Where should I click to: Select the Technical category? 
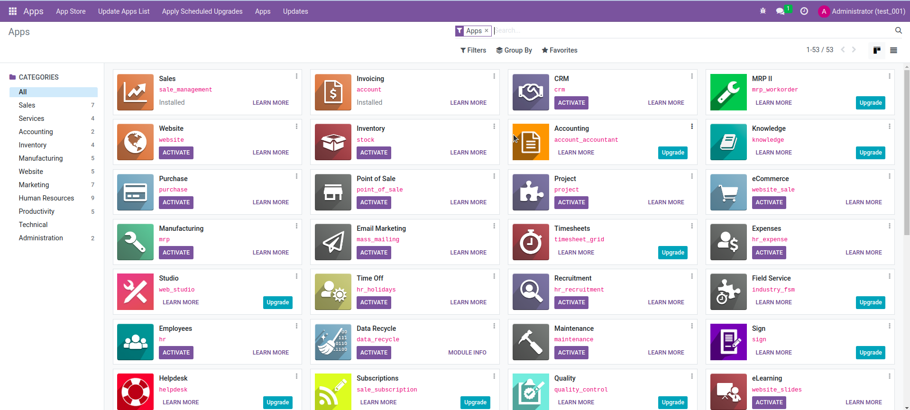(x=54, y=225)
